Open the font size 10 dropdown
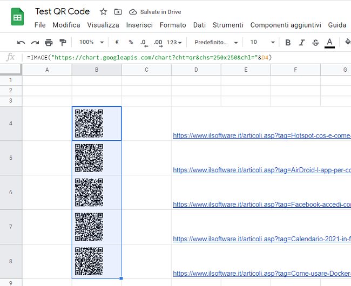Screen dimensions: 351x286 pos(262,42)
